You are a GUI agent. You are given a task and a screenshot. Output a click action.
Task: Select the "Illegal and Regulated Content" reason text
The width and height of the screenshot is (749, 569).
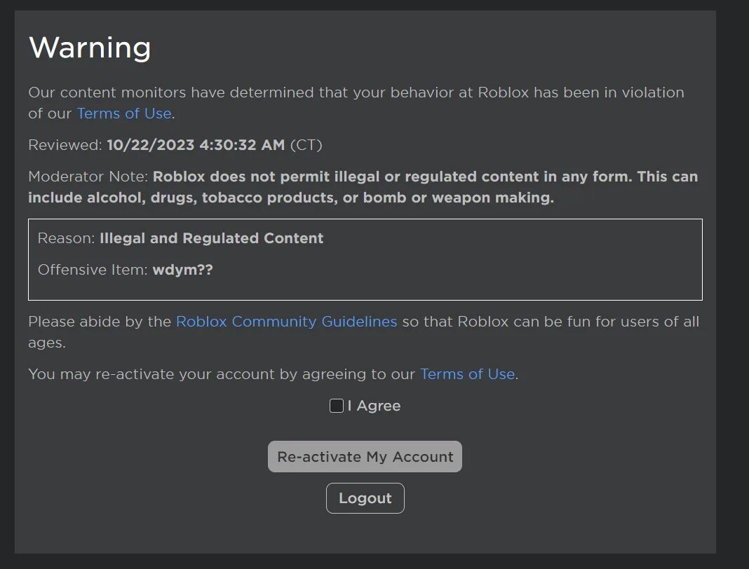(211, 238)
